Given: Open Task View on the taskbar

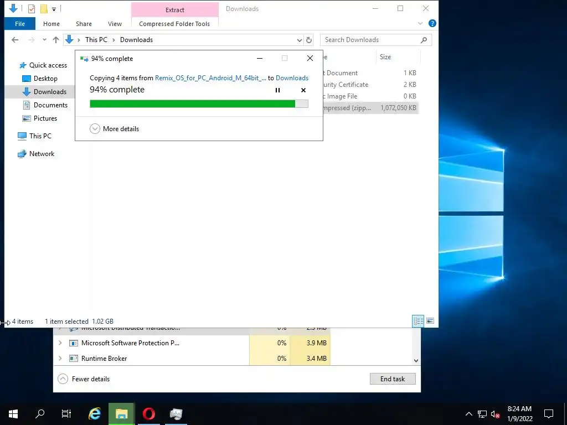Looking at the screenshot, I should [66, 414].
